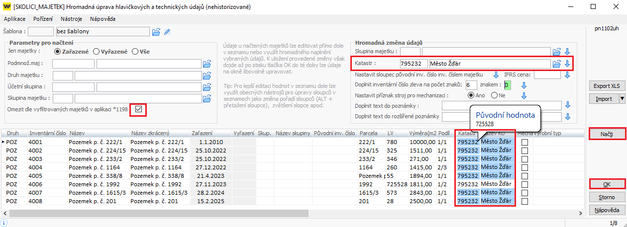
Task: Apply Katastr value using its blue down arrow
Action: [x=567, y=64]
